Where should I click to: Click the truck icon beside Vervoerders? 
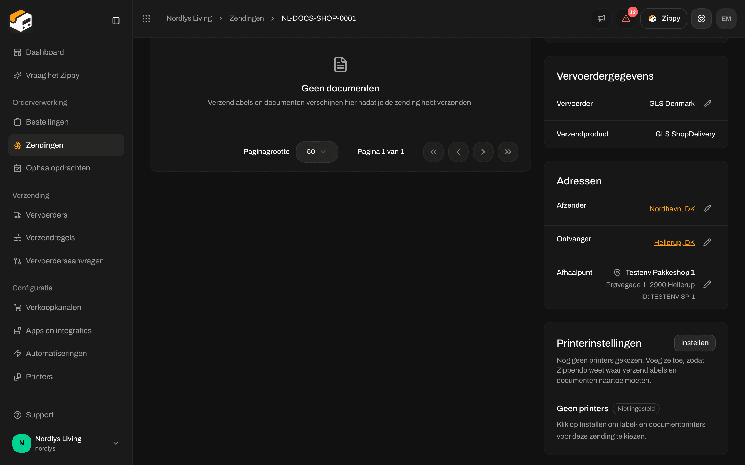coord(18,215)
